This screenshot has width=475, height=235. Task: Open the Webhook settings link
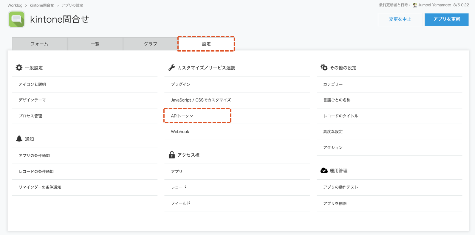pyautogui.click(x=180, y=132)
